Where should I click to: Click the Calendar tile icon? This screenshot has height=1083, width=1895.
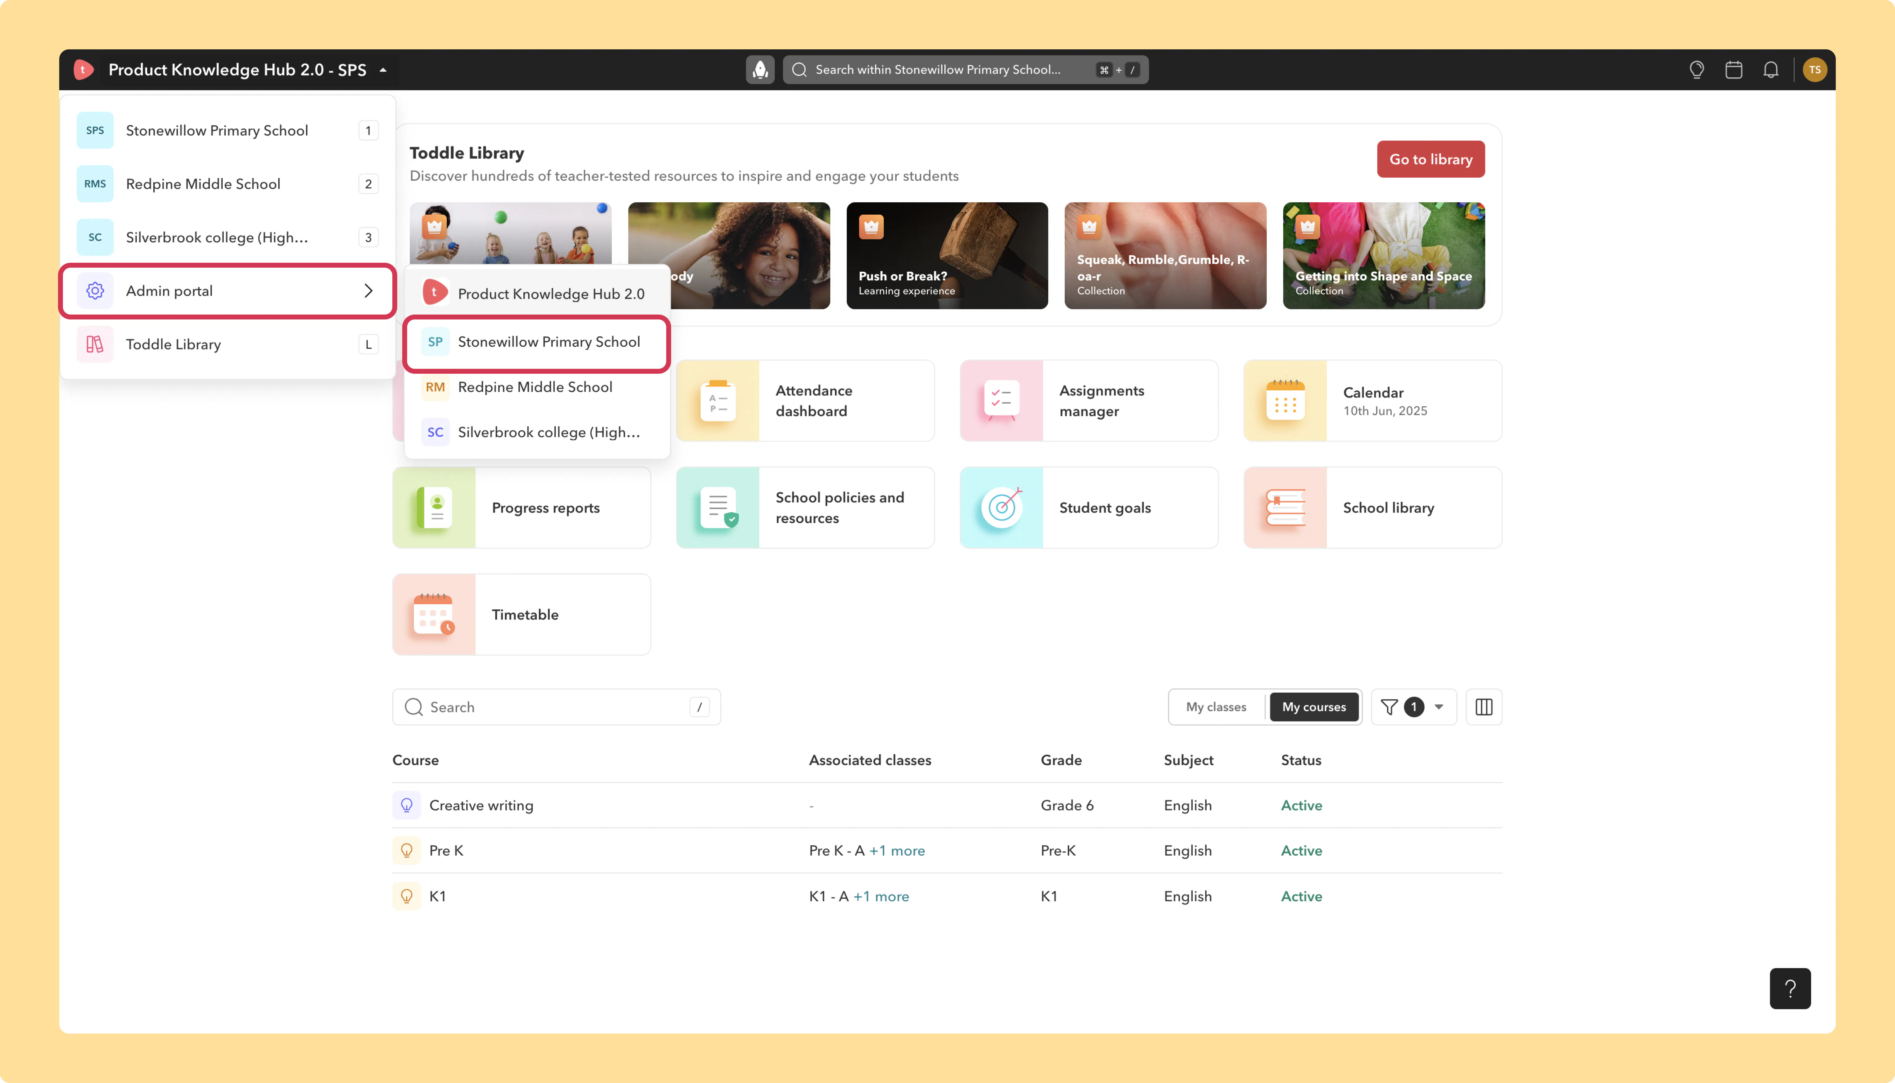coord(1285,401)
